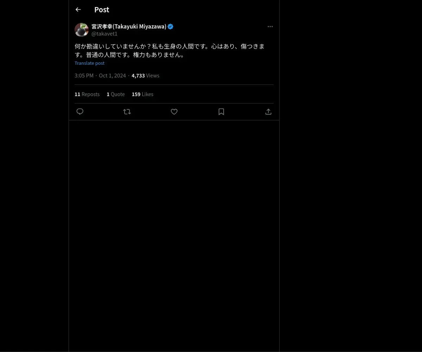
Task: Click the Post header title
Action: click(102, 10)
